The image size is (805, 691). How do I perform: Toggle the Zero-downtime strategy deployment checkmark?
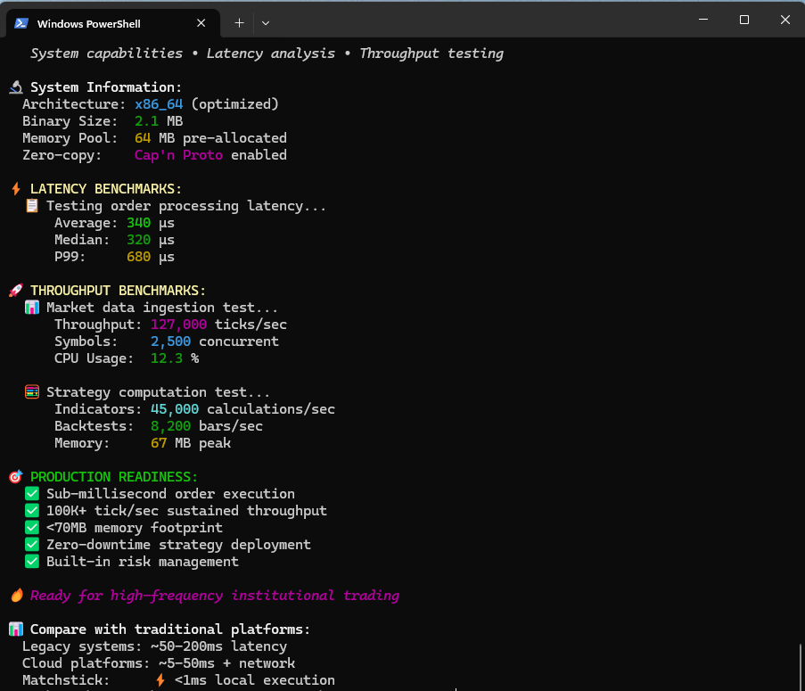(x=32, y=544)
